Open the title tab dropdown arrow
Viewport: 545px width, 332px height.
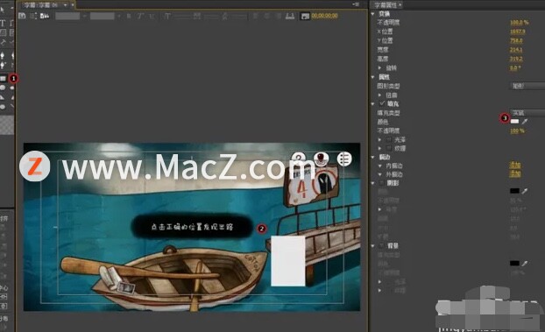[65, 5]
